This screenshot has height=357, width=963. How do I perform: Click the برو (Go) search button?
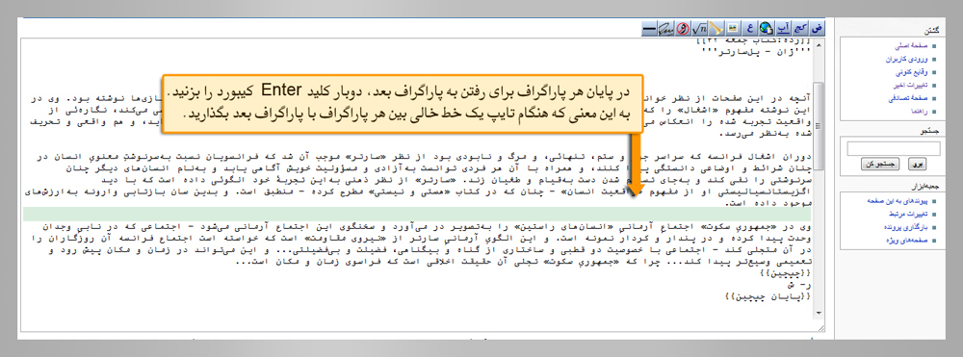[917, 164]
